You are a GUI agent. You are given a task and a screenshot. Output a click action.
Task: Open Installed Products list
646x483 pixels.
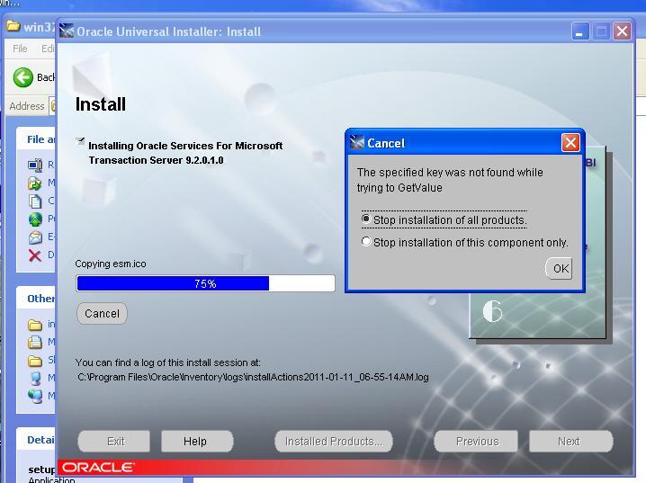point(334,442)
